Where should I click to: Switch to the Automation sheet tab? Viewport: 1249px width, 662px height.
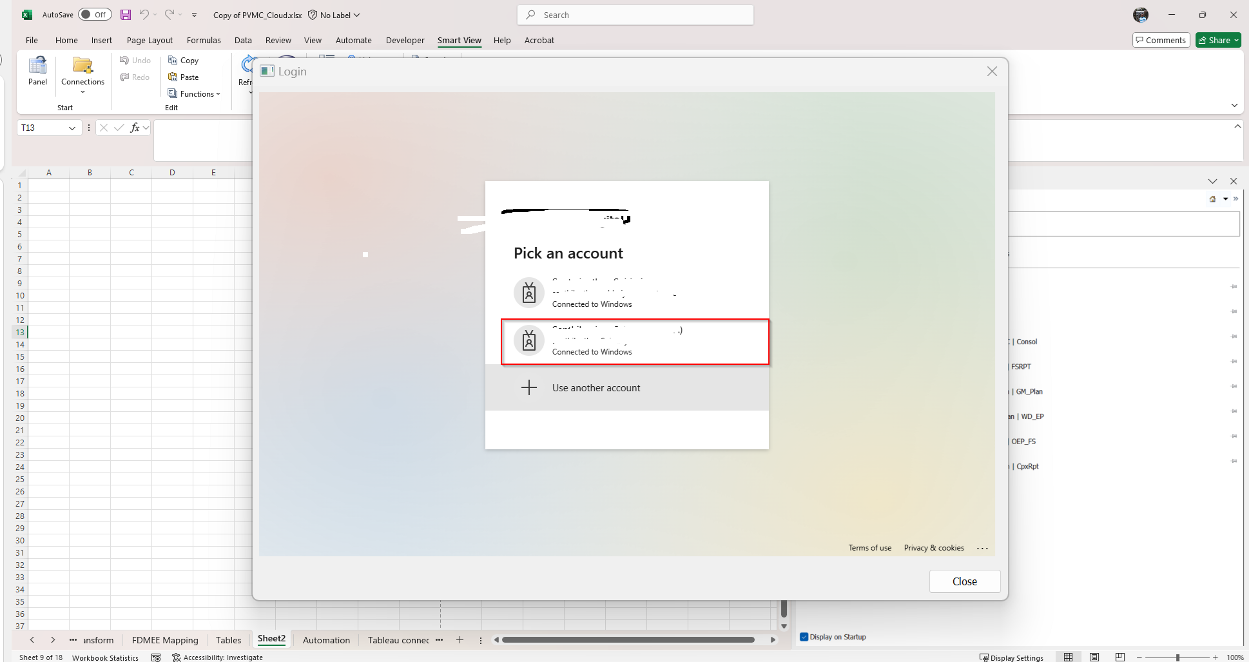(x=326, y=639)
